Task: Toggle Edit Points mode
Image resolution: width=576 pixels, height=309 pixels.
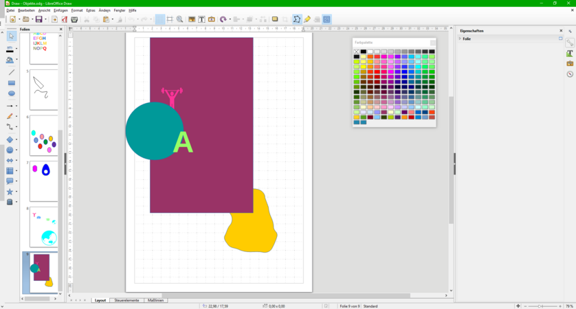Action: pos(296,19)
